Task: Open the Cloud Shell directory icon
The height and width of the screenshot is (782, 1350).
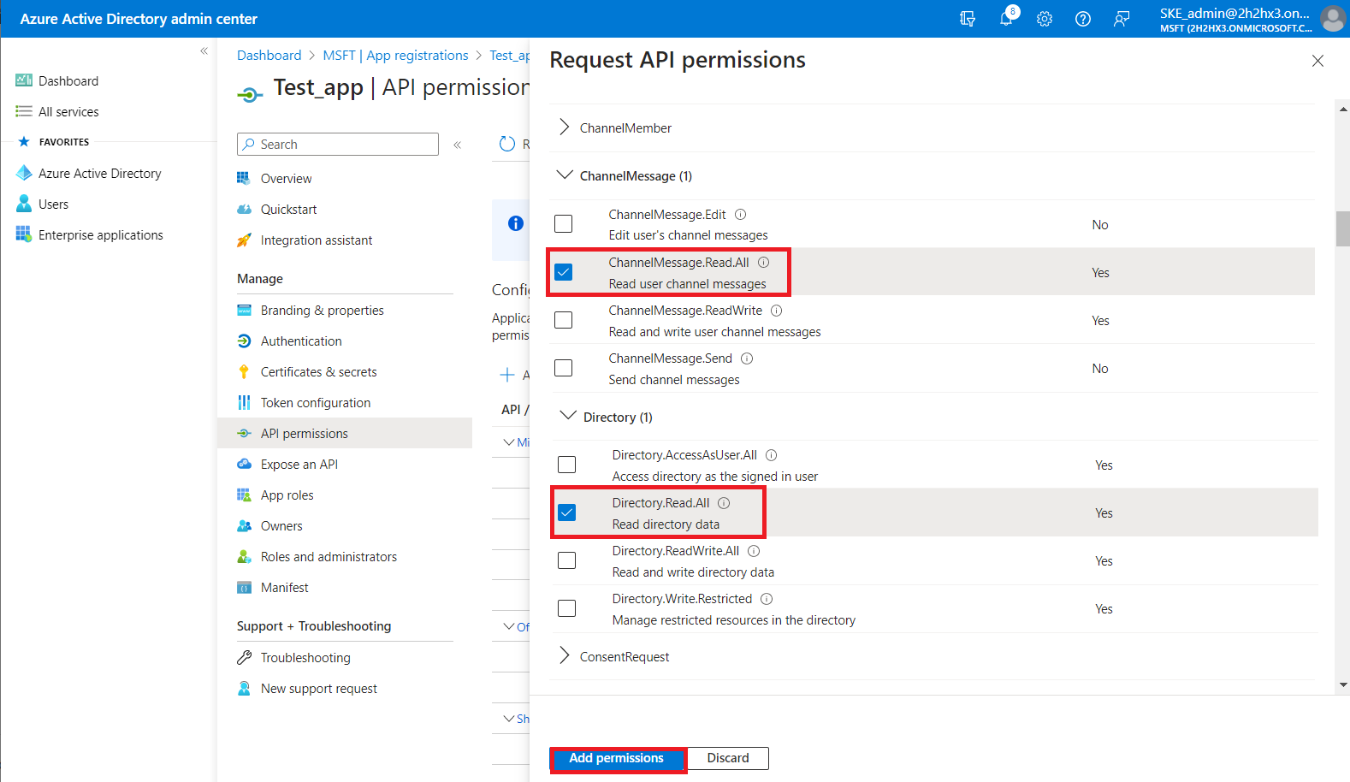Action: [x=968, y=19]
